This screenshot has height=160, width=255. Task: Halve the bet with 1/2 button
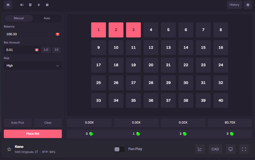[x=46, y=50]
